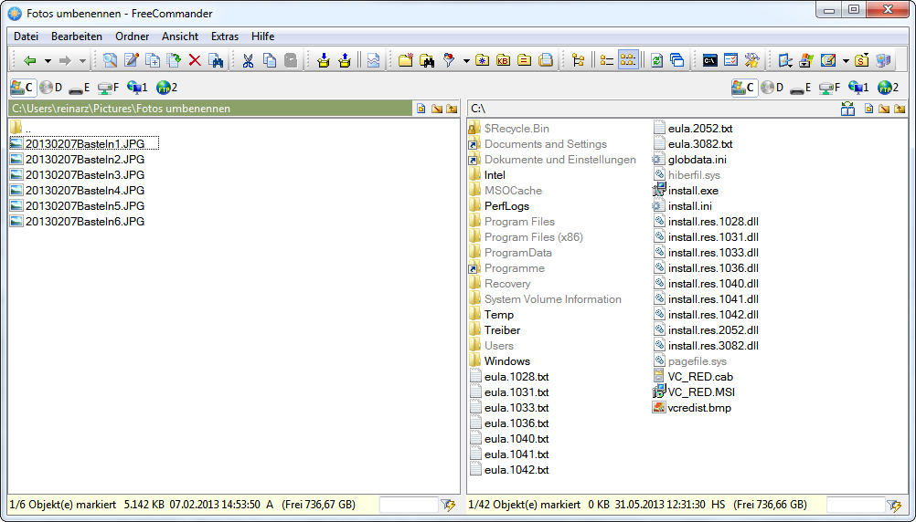Switch to details list view
916x522 pixels.
606,61
